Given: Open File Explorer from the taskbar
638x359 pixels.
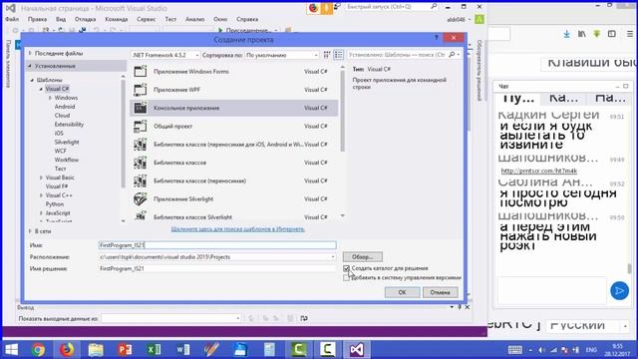Looking at the screenshot, I should [x=96, y=350].
